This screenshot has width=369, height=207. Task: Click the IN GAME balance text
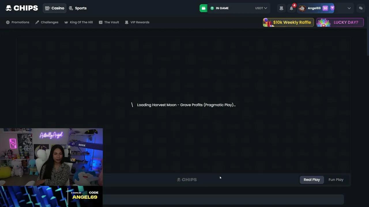222,8
